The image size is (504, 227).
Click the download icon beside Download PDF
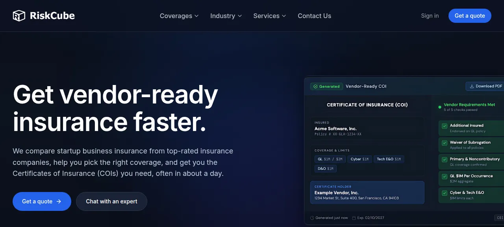pyautogui.click(x=471, y=86)
